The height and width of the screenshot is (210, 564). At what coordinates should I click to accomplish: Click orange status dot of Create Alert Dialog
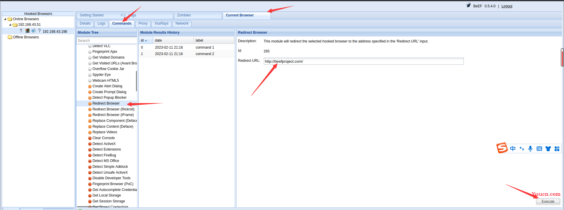click(90, 86)
